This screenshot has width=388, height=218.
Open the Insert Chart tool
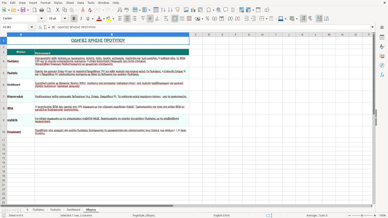pos(193,10)
